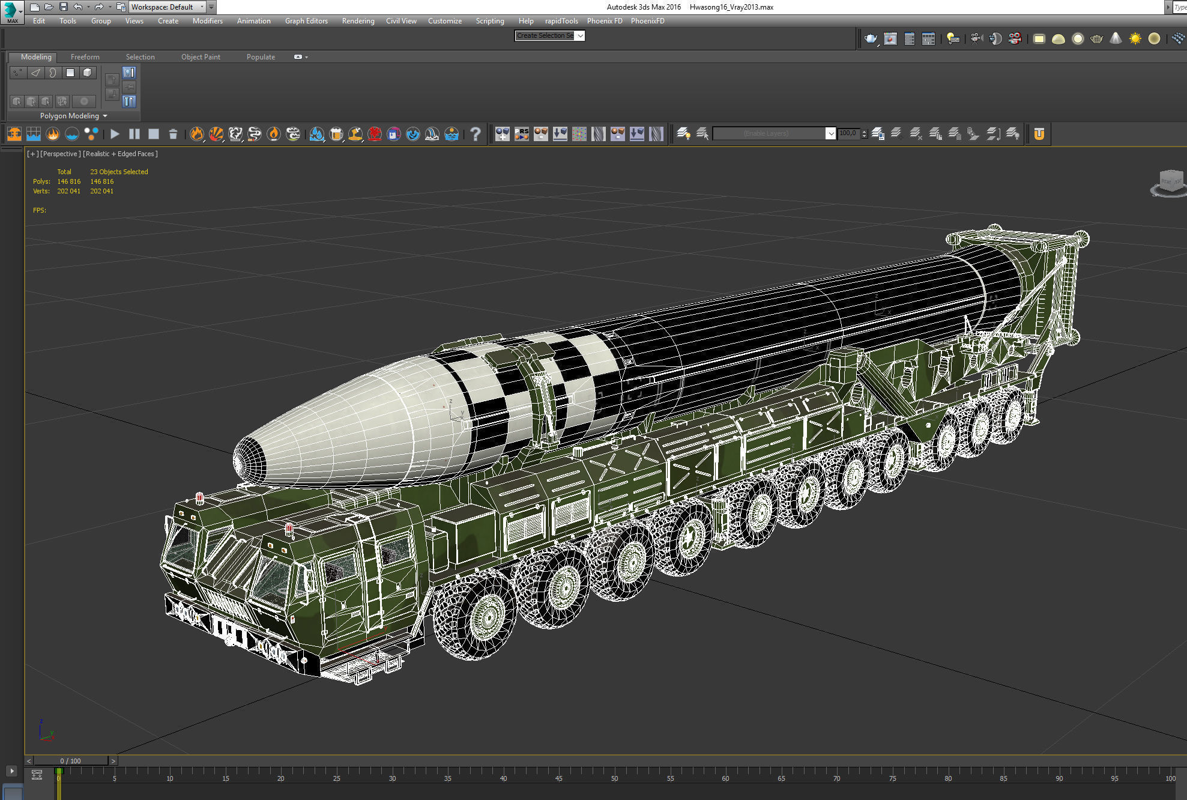Image resolution: width=1187 pixels, height=800 pixels.
Task: Click the V-Ray sun light icon
Action: [1135, 39]
